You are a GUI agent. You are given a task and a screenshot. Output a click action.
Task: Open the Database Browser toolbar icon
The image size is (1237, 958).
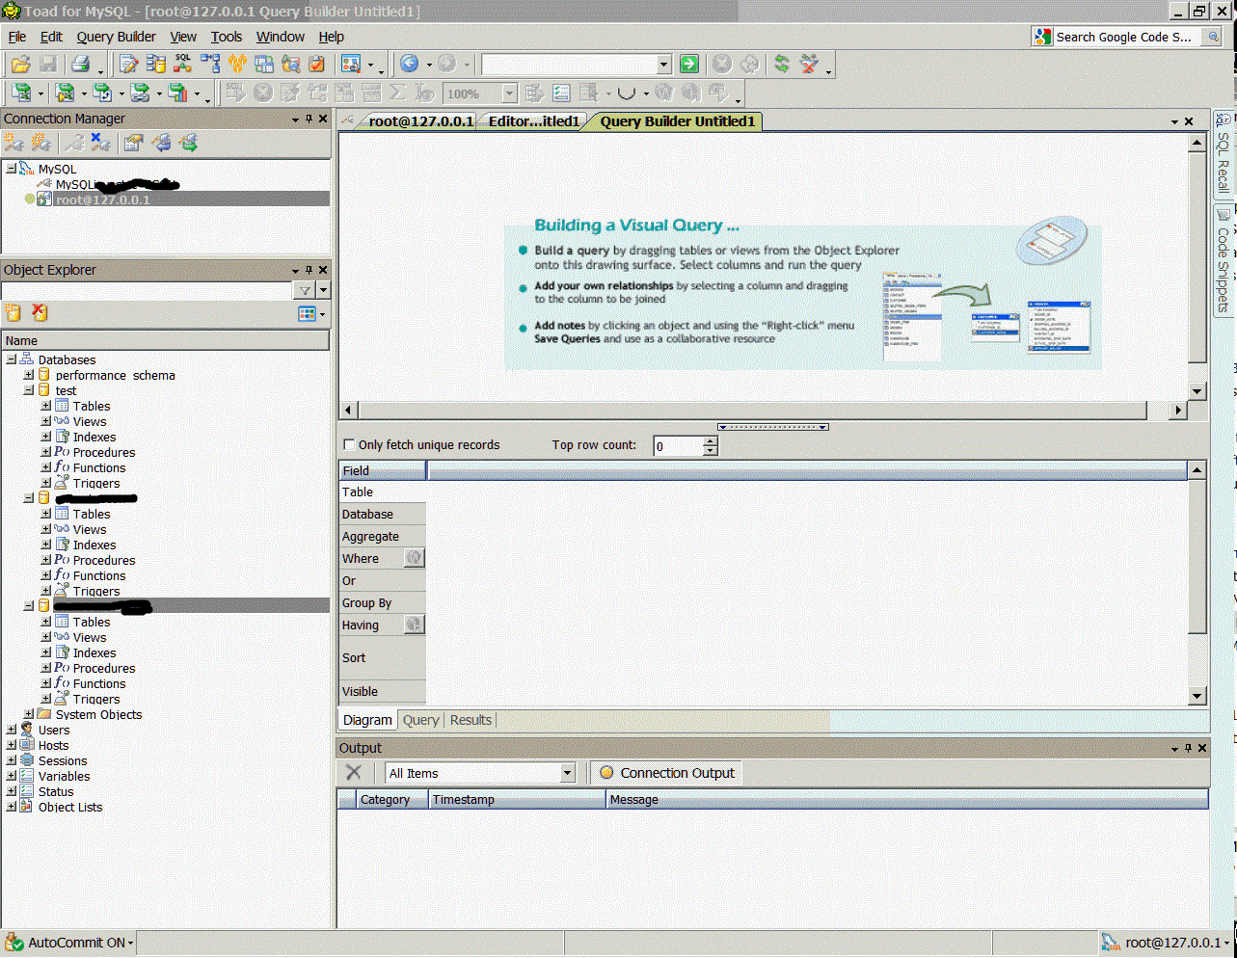[155, 64]
